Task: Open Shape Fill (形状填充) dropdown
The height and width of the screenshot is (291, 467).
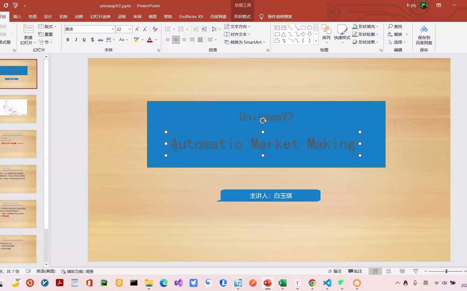Action: tap(365, 26)
